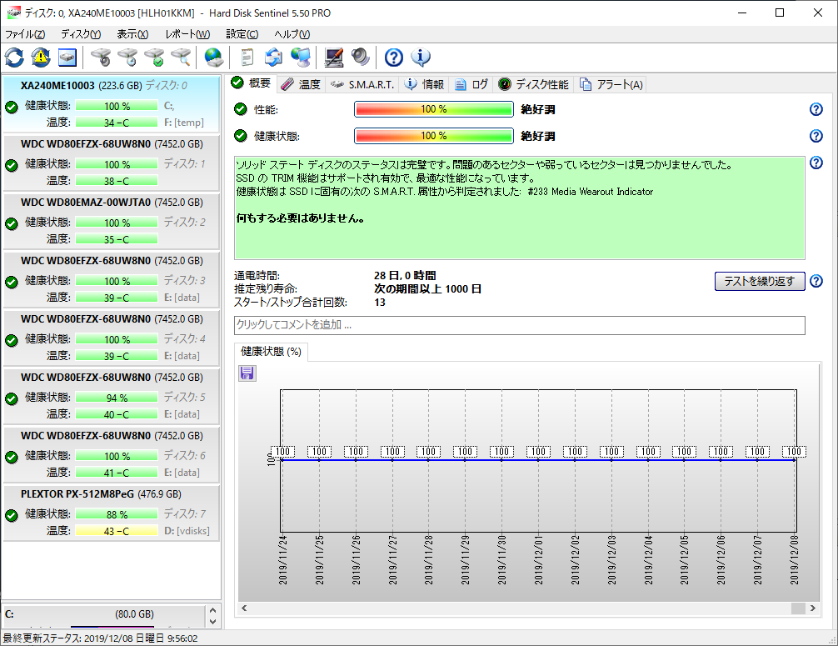Screen dimensions: 838x646
Task: Select the WDC WD80EFZX disk labeled ディスク: 3
Action: pos(112,279)
